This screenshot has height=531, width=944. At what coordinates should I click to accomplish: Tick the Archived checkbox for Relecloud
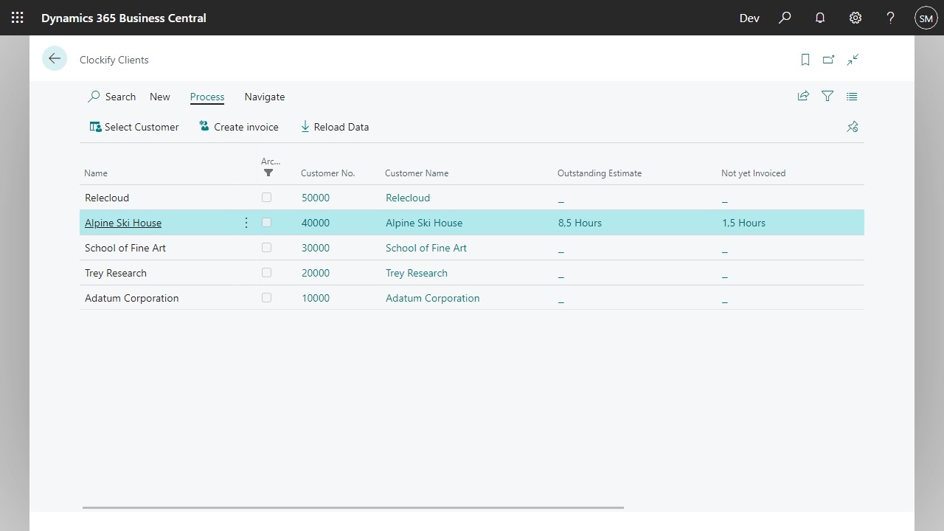pos(266,198)
